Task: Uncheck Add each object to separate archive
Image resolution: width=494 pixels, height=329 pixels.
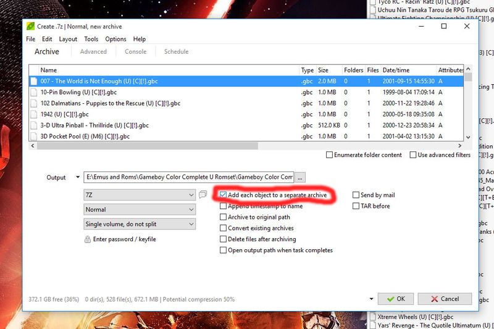Action: (x=224, y=195)
